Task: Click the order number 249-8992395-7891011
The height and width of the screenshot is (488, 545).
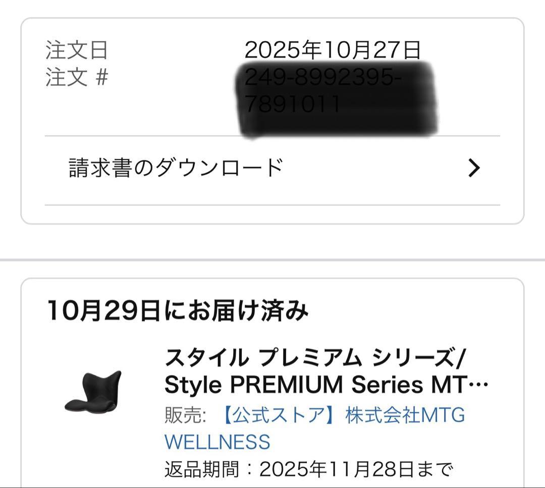Action: tap(333, 91)
